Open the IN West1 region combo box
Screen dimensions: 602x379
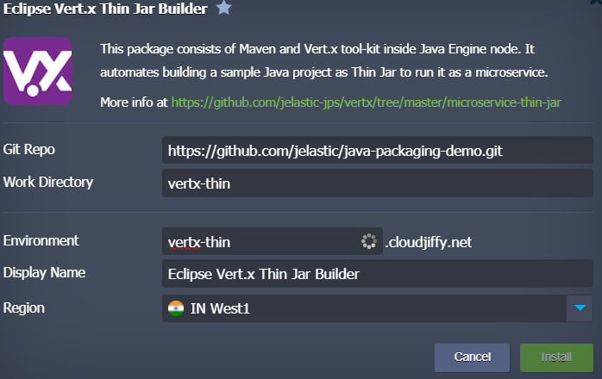[x=362, y=308]
